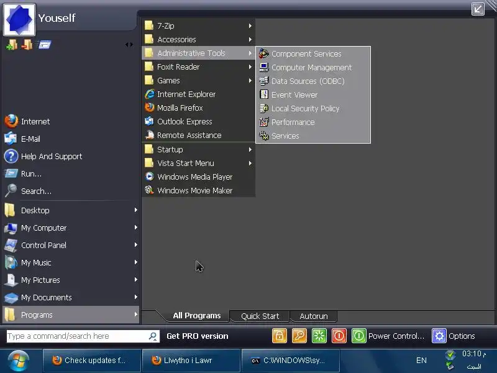Click the Youself user name
497x373 pixels.
(x=57, y=18)
